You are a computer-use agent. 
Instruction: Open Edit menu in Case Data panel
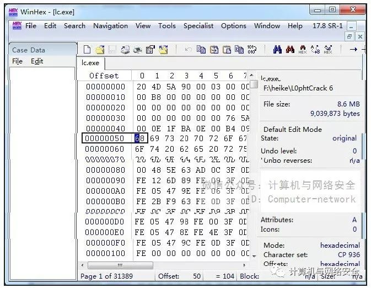pyautogui.click(x=37, y=61)
